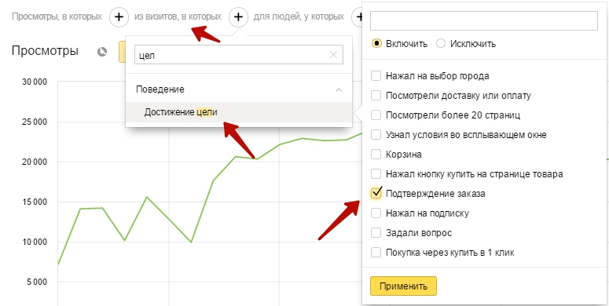609x306 pixels.
Task: Select the Исключить radio button
Action: pos(440,43)
